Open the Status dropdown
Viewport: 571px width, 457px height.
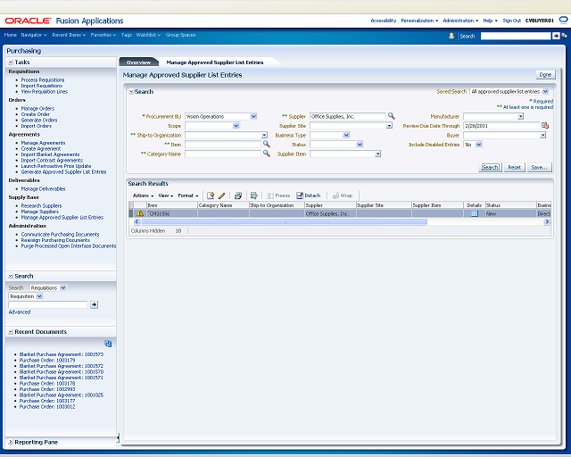click(360, 145)
